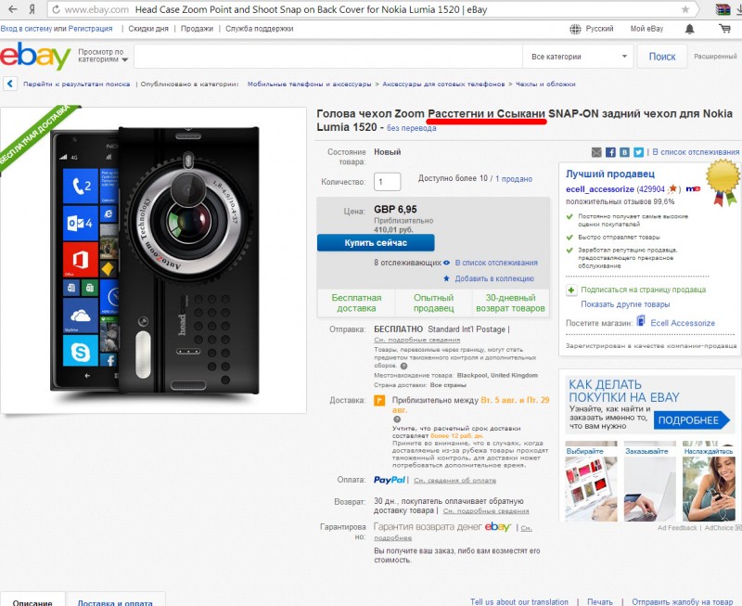Click the back-to-results arrow icon

[x=10, y=84]
